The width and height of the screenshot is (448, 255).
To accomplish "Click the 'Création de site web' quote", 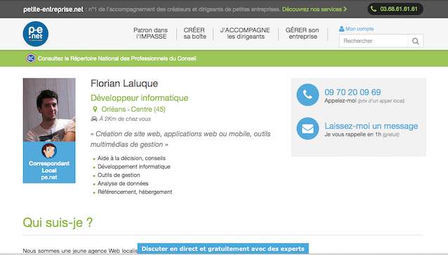I will pos(180,139).
